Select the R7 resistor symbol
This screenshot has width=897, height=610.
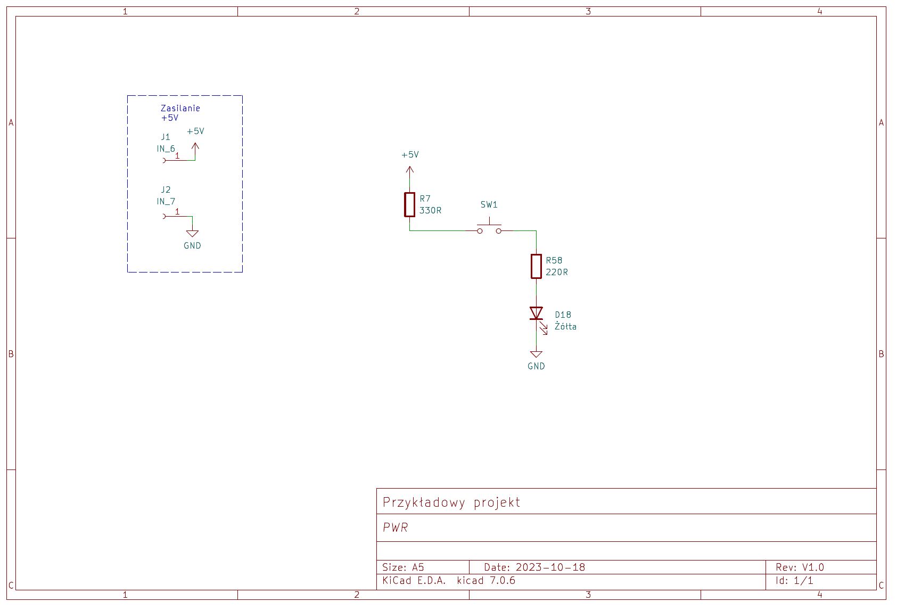point(409,205)
